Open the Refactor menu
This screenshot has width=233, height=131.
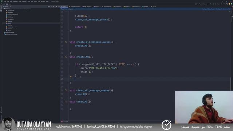click(24, 1)
